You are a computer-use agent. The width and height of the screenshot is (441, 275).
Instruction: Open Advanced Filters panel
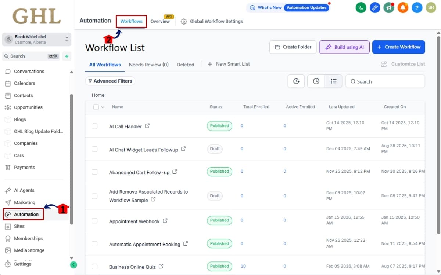coord(110,81)
